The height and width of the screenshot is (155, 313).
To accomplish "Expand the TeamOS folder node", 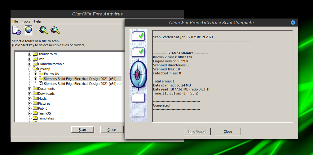I will (29, 113).
